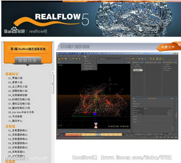Expand User Scripts submenu
Image resolution: width=181 pixels, height=163 pixels.
coord(89,63)
